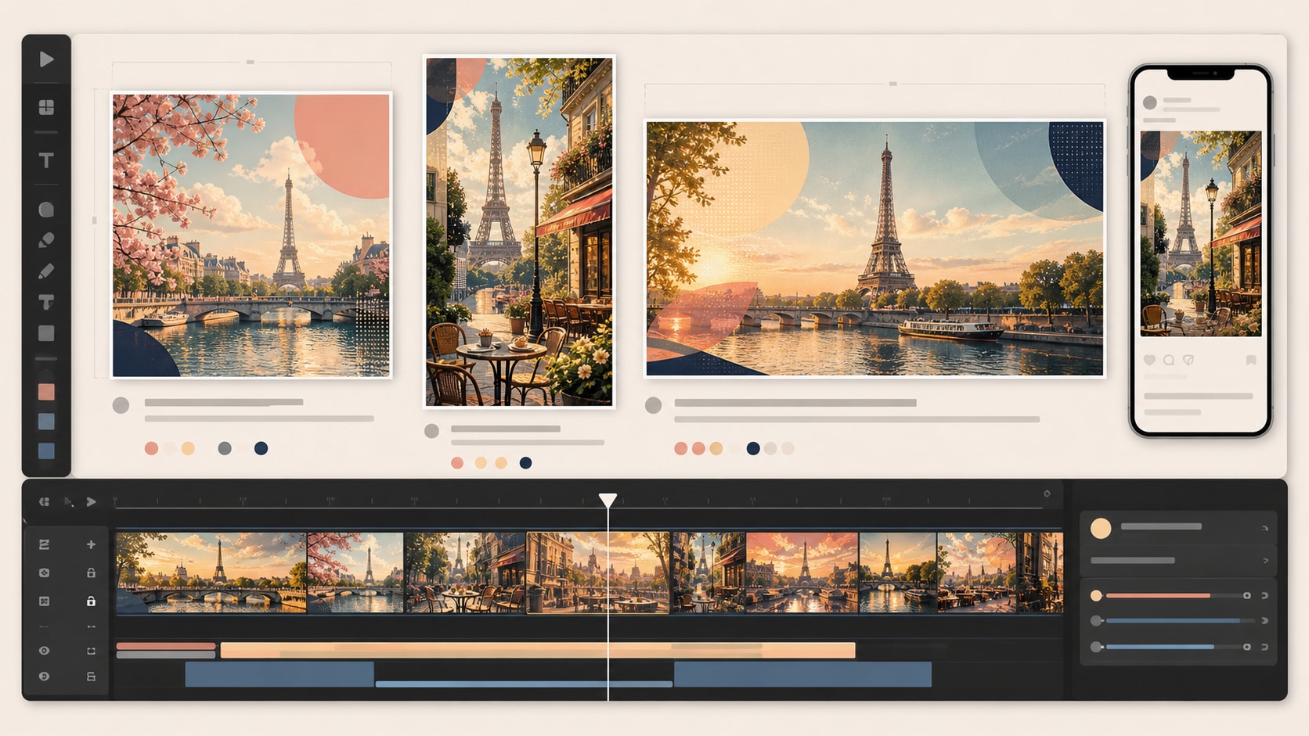Click the first track type icon in timeline
The height and width of the screenshot is (736, 1309).
44,544
